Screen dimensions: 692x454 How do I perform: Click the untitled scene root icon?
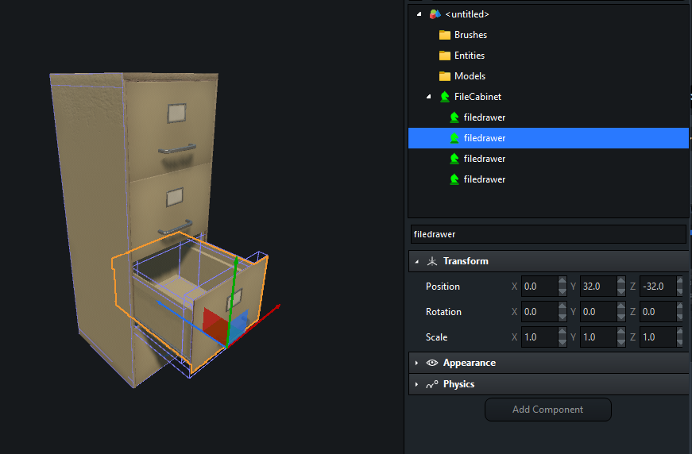point(435,14)
